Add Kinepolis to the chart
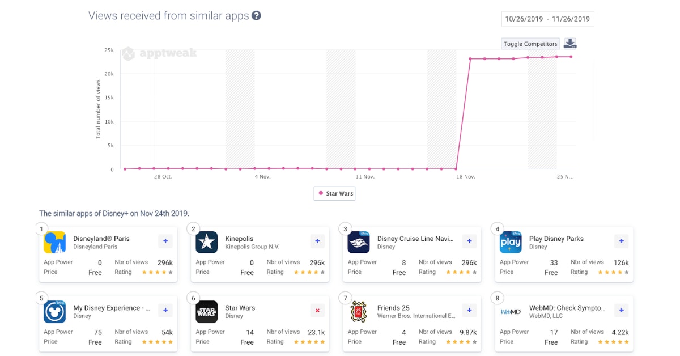This screenshot has width=680, height=356. [317, 241]
